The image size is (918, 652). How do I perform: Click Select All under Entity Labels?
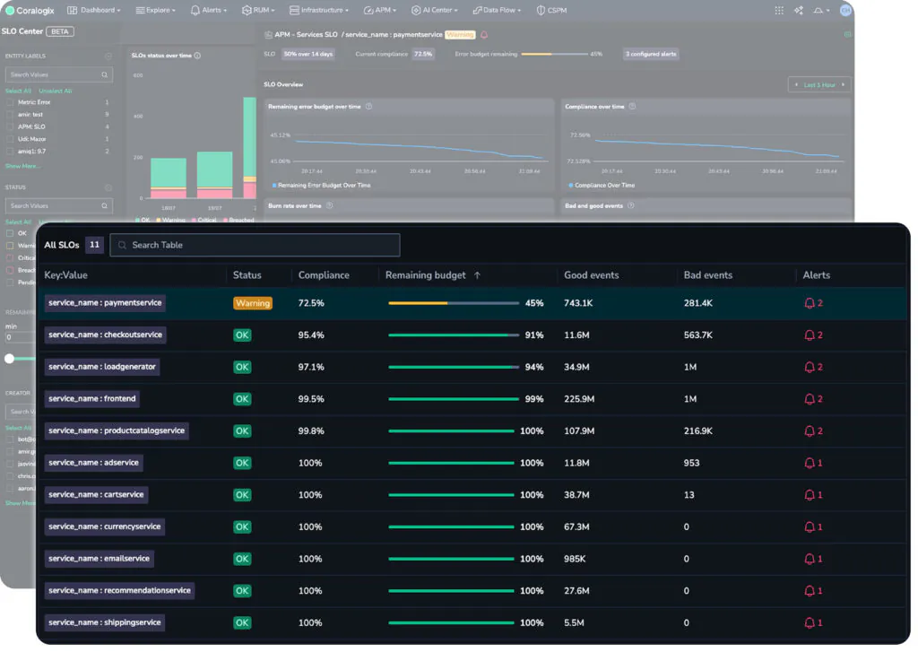point(18,91)
